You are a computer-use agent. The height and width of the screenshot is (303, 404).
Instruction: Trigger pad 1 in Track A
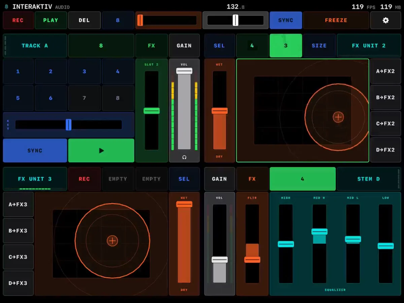click(x=18, y=71)
